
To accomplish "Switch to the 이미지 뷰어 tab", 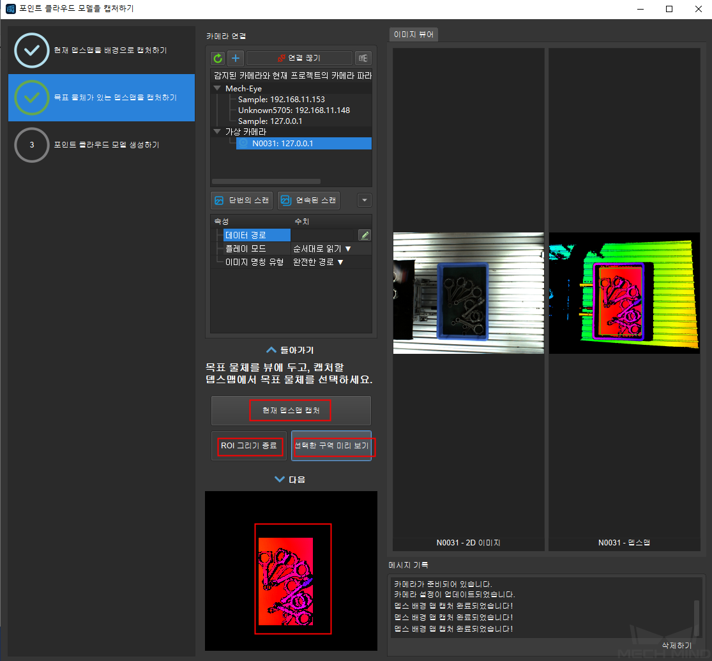I will [x=414, y=34].
